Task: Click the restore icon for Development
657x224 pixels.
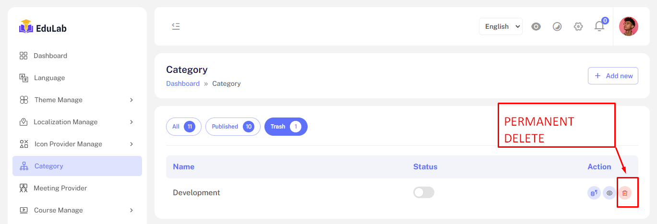Action: pyautogui.click(x=594, y=193)
